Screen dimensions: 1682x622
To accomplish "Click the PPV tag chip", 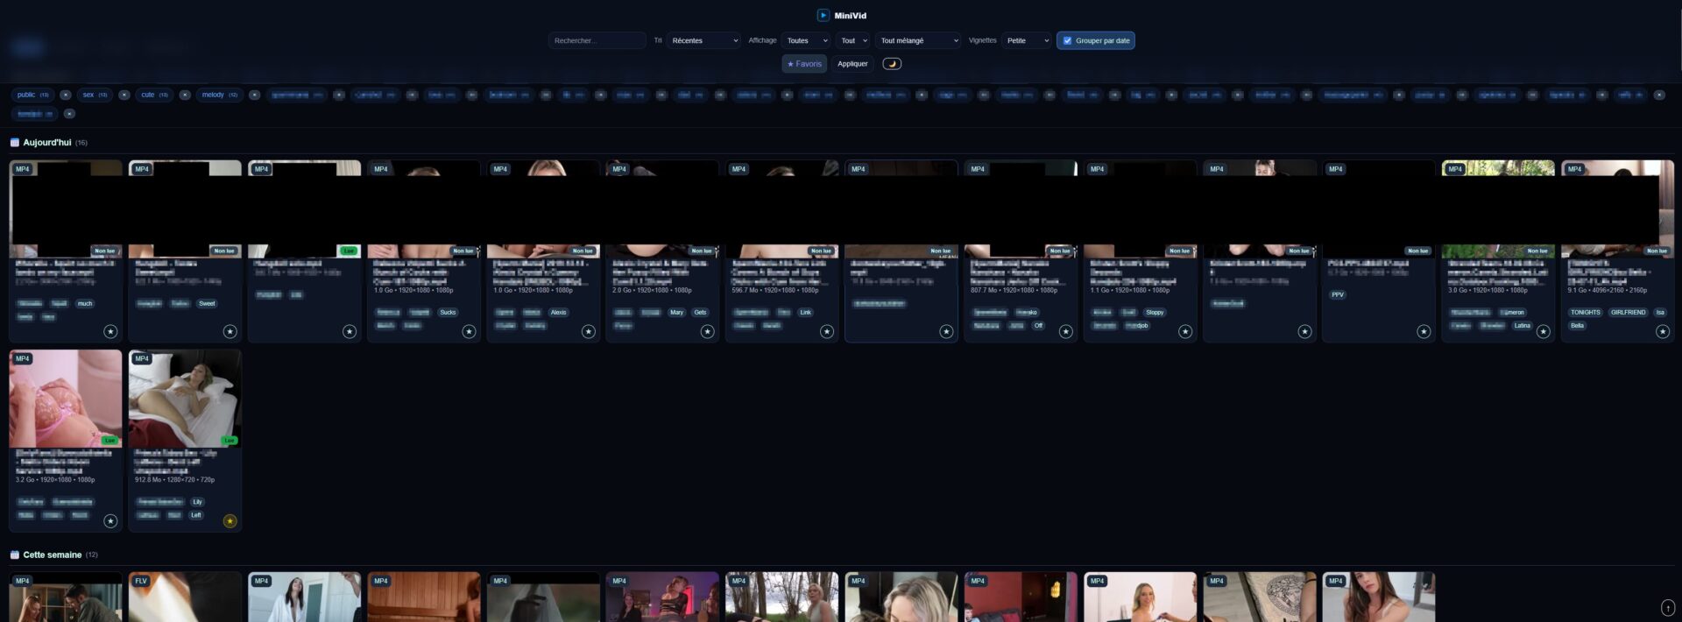I will [1338, 294].
